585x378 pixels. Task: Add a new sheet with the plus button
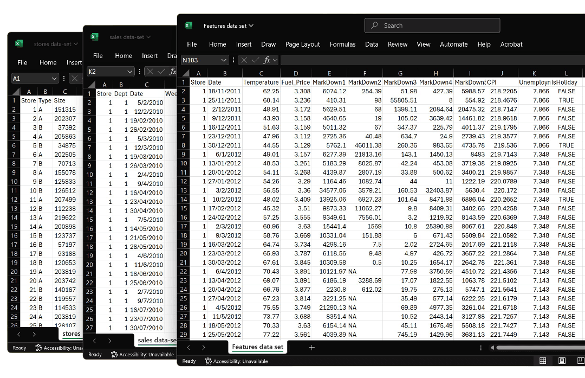coord(311,347)
